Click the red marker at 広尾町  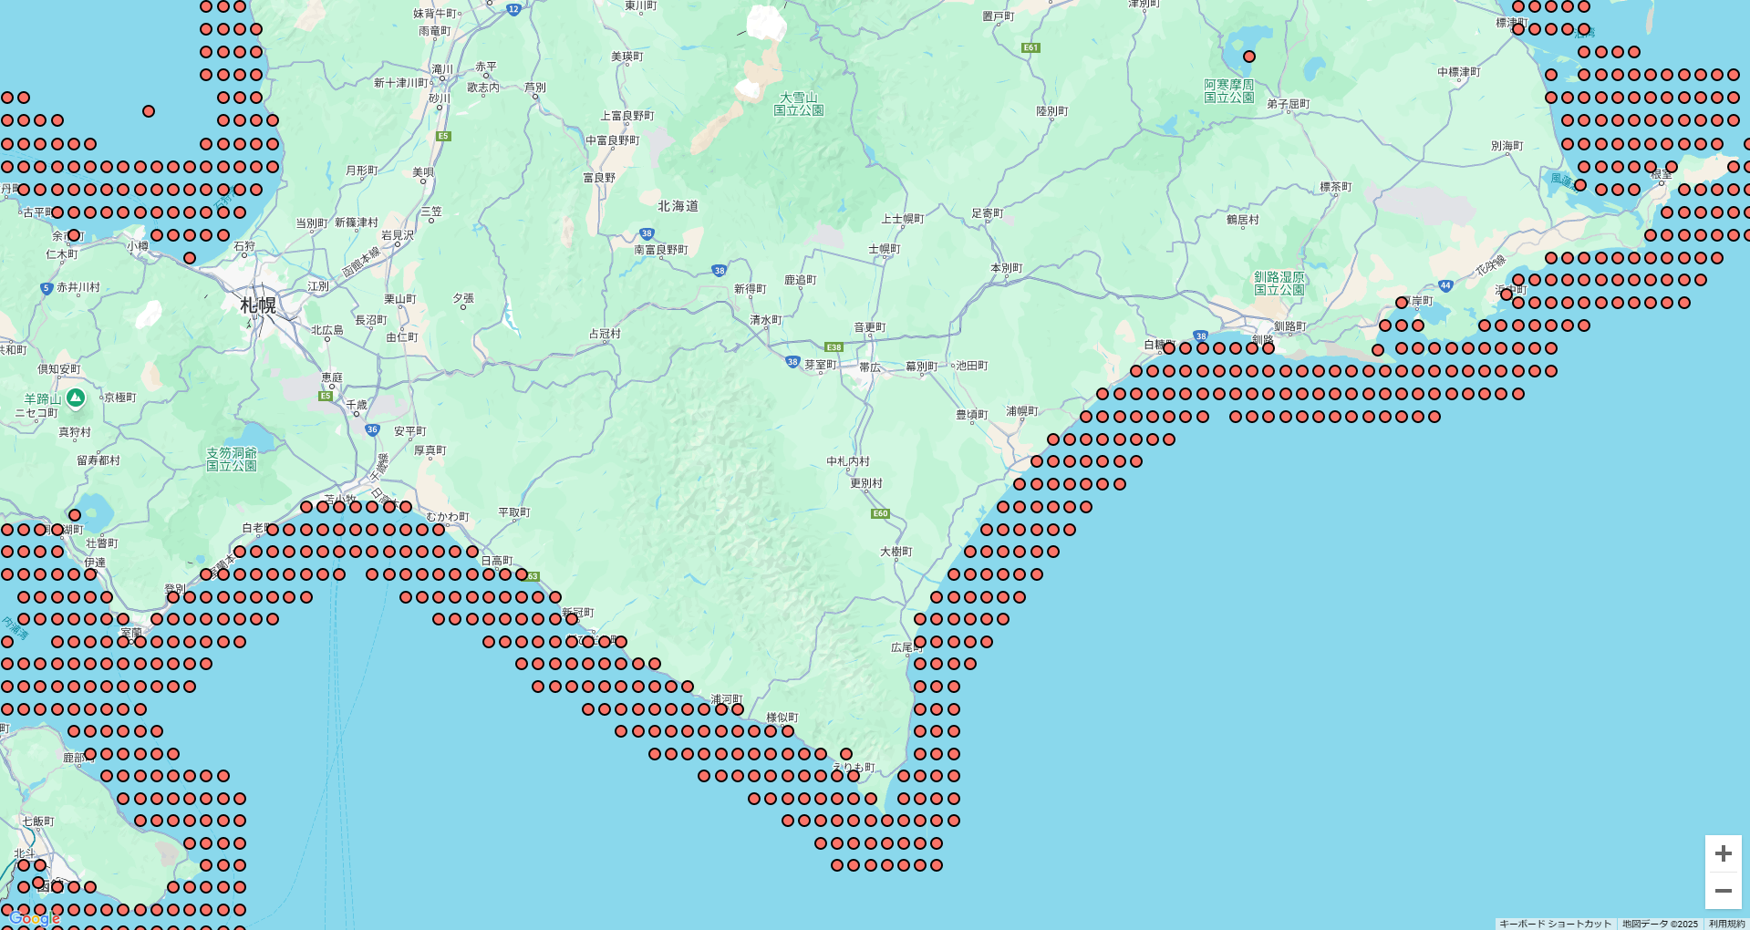click(x=920, y=642)
